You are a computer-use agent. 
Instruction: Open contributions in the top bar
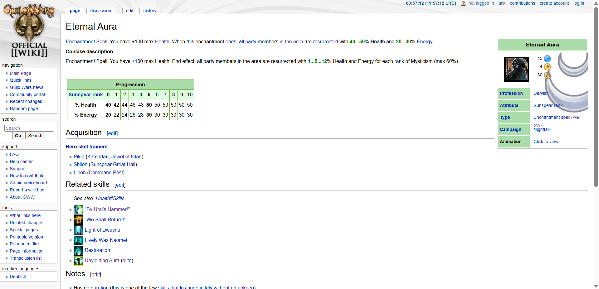click(522, 3)
